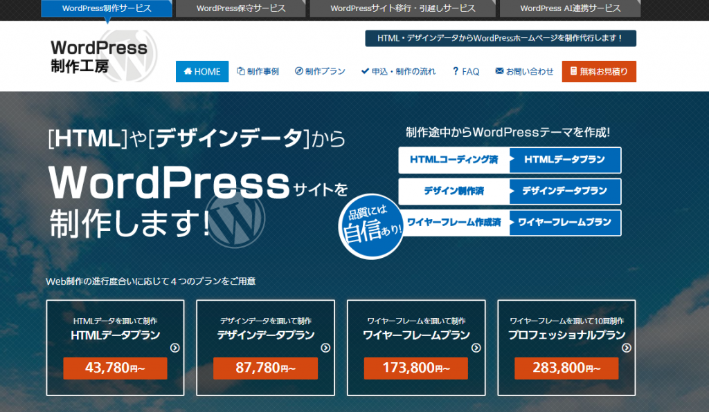The image size is (709, 412).
Task: View the 申込・制作の流れ menu item
Action: pos(398,71)
